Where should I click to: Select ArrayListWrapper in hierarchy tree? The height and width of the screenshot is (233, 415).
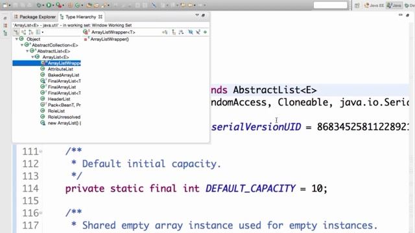47,63
